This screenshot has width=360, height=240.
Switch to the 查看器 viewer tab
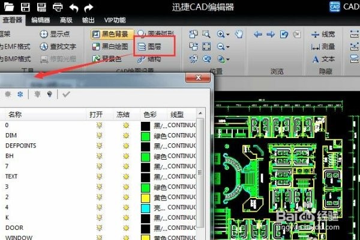(13, 20)
